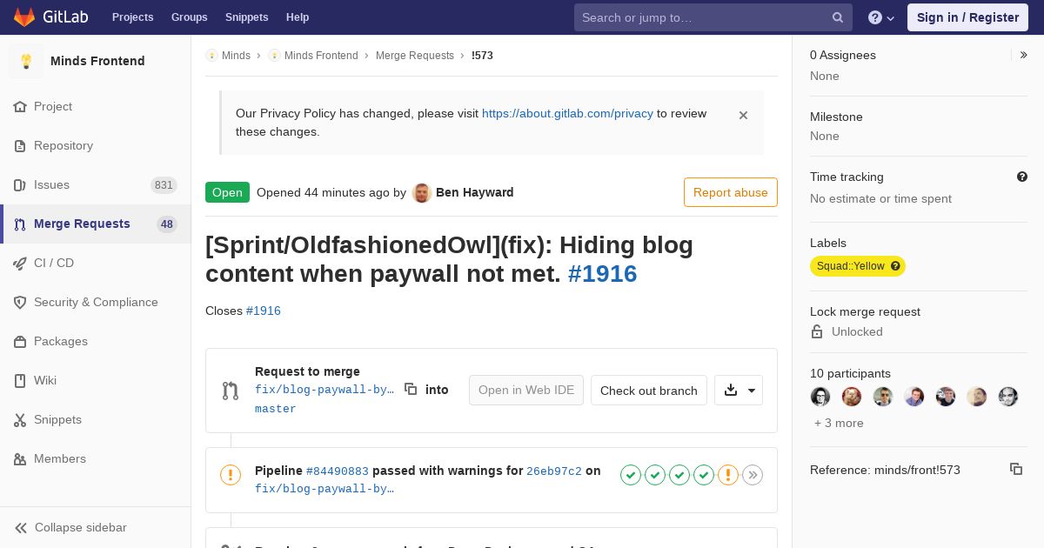Click the search magnifier icon

[x=838, y=17]
